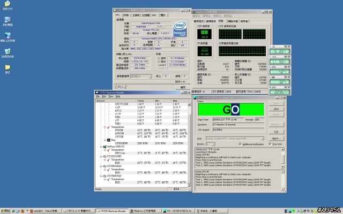Click the hard drive icon for ST3500418AS
This screenshot has height=214, width=343.
[x=105, y=176]
